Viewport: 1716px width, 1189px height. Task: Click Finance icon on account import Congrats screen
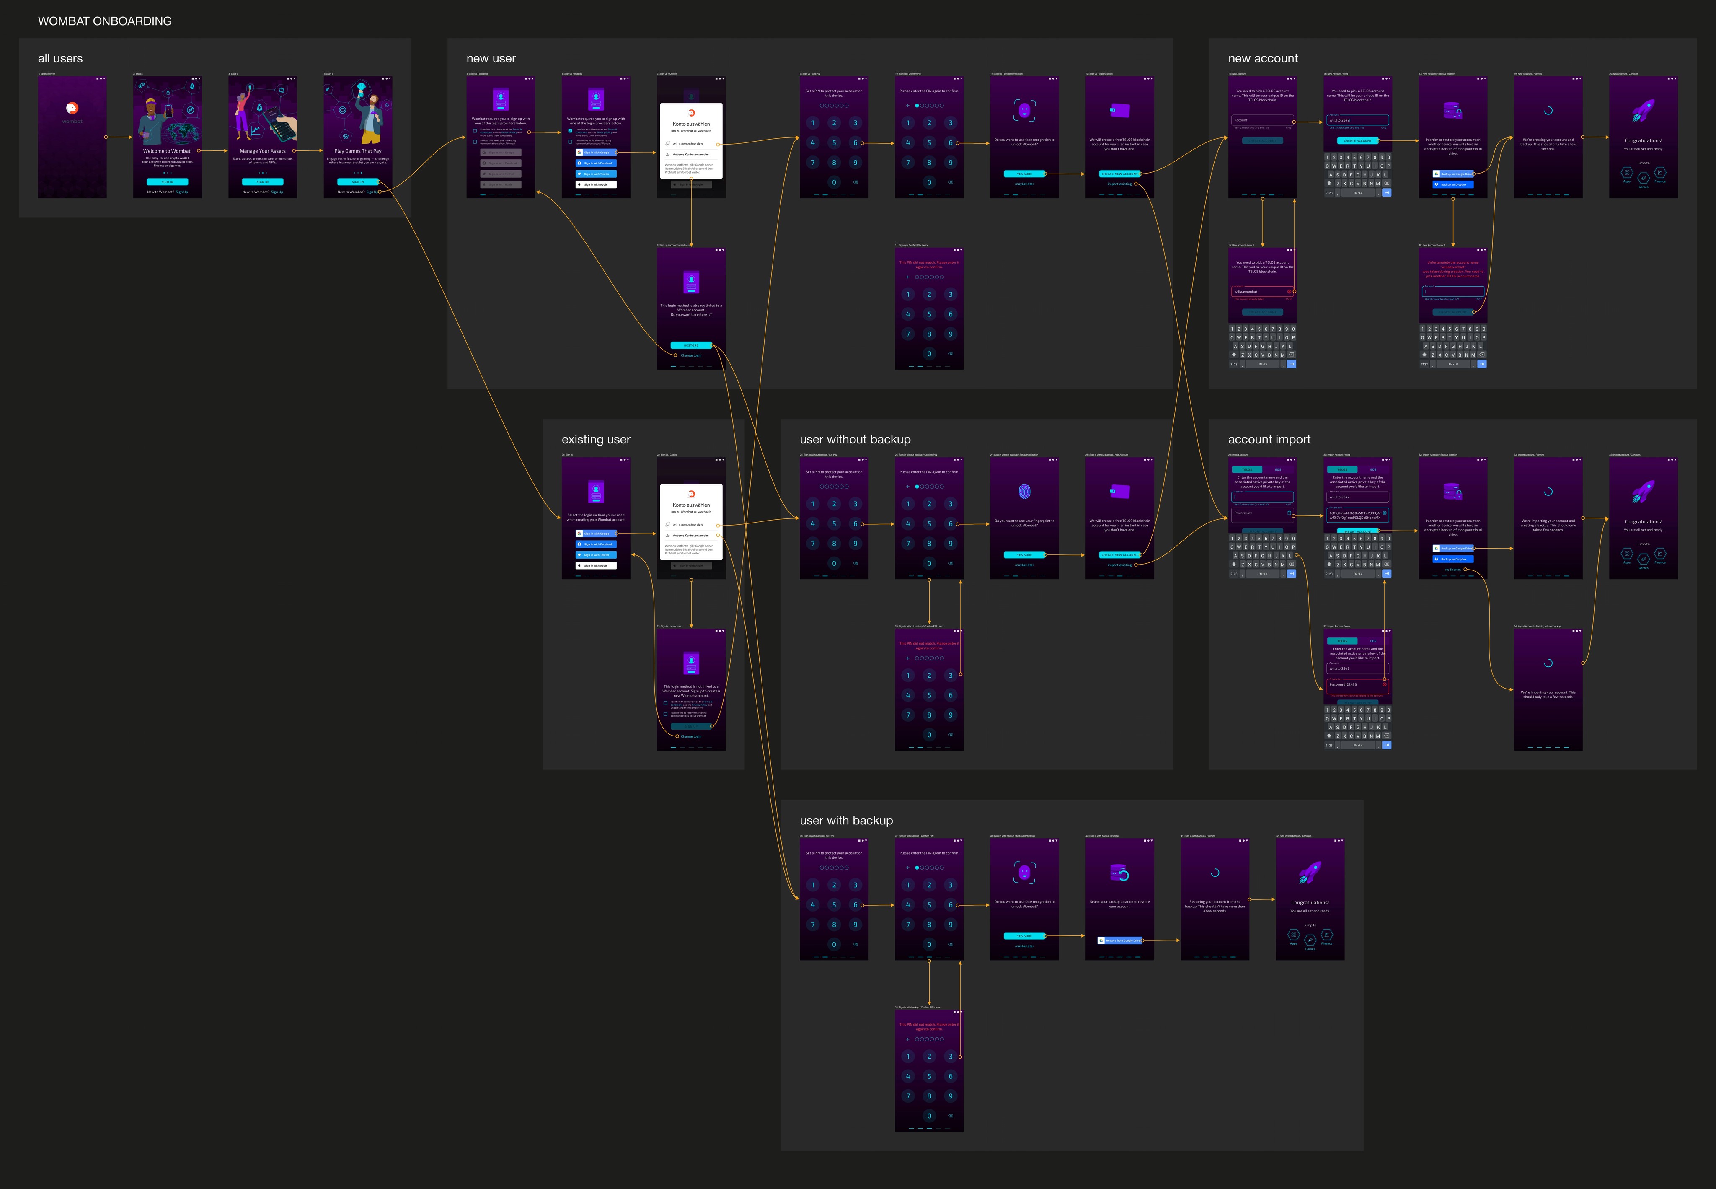(1660, 554)
